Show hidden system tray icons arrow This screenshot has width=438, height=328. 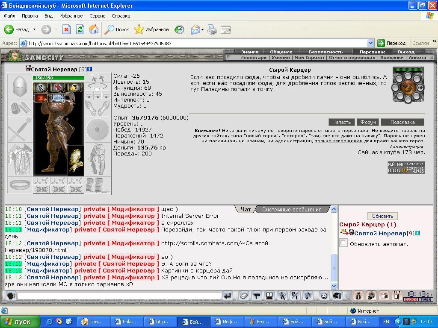point(398,322)
